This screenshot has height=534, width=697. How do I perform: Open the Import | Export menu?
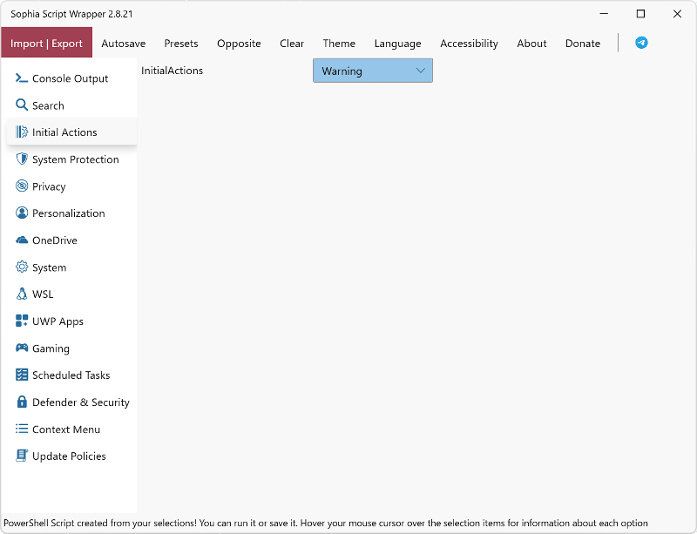point(46,44)
